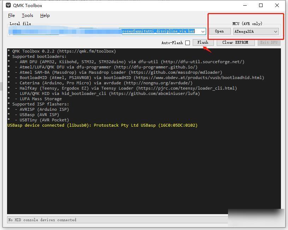
Task: Click the USBasp (AVR ISP) line
Action: pos(33,115)
